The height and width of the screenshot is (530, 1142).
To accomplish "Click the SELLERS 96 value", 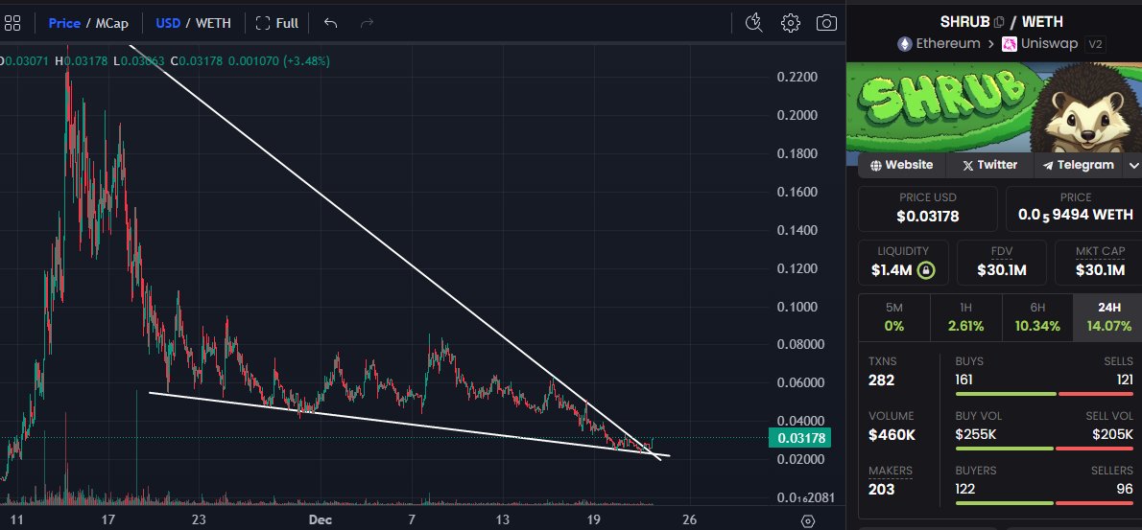I will click(1126, 489).
